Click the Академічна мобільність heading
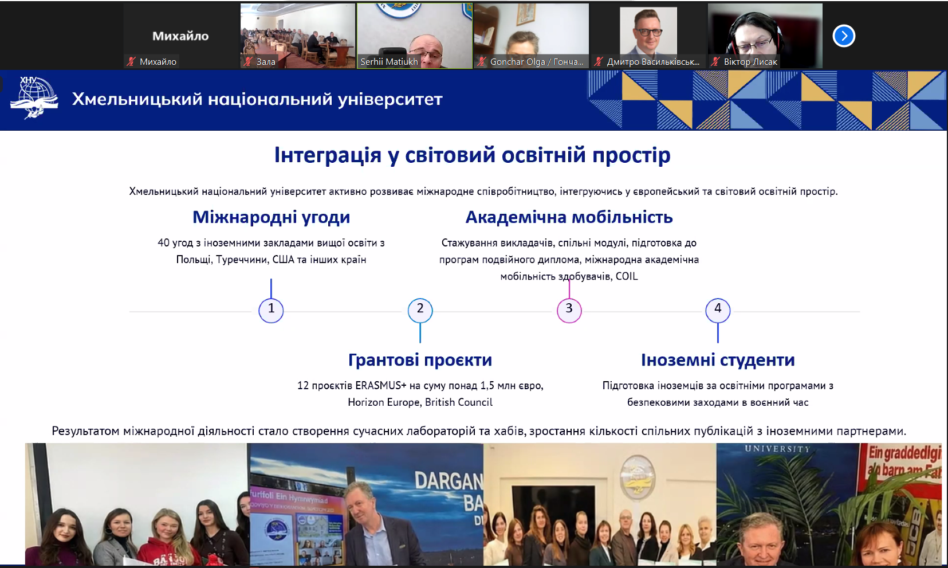This screenshot has height=568, width=948. [569, 217]
